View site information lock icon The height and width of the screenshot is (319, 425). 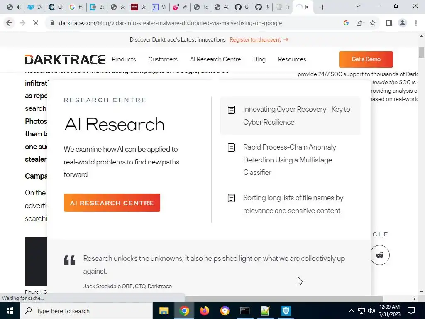pos(52,23)
